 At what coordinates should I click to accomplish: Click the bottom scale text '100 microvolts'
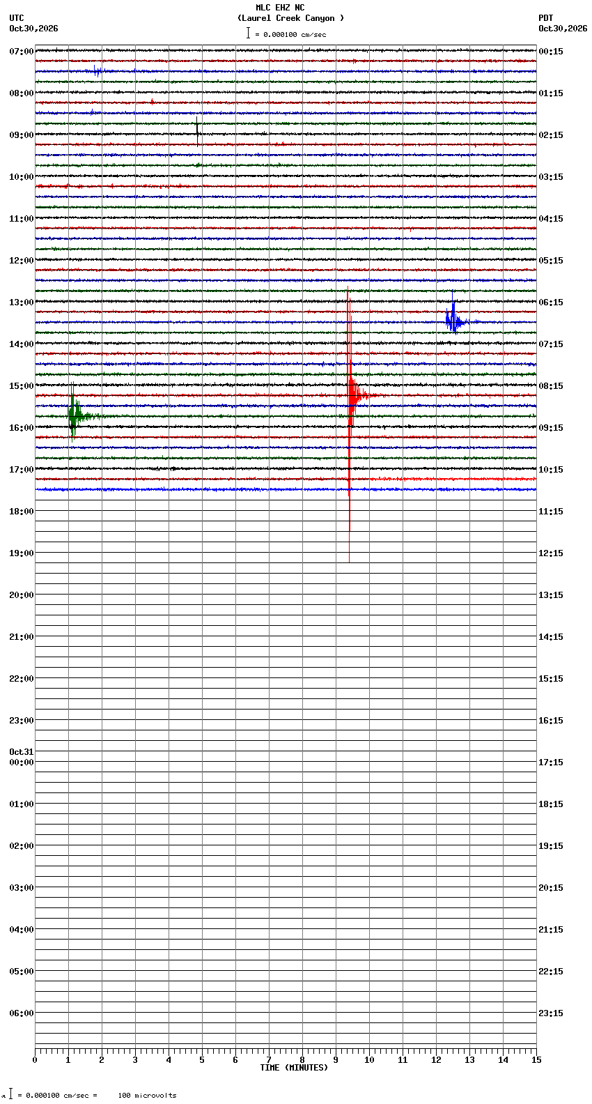(147, 1096)
